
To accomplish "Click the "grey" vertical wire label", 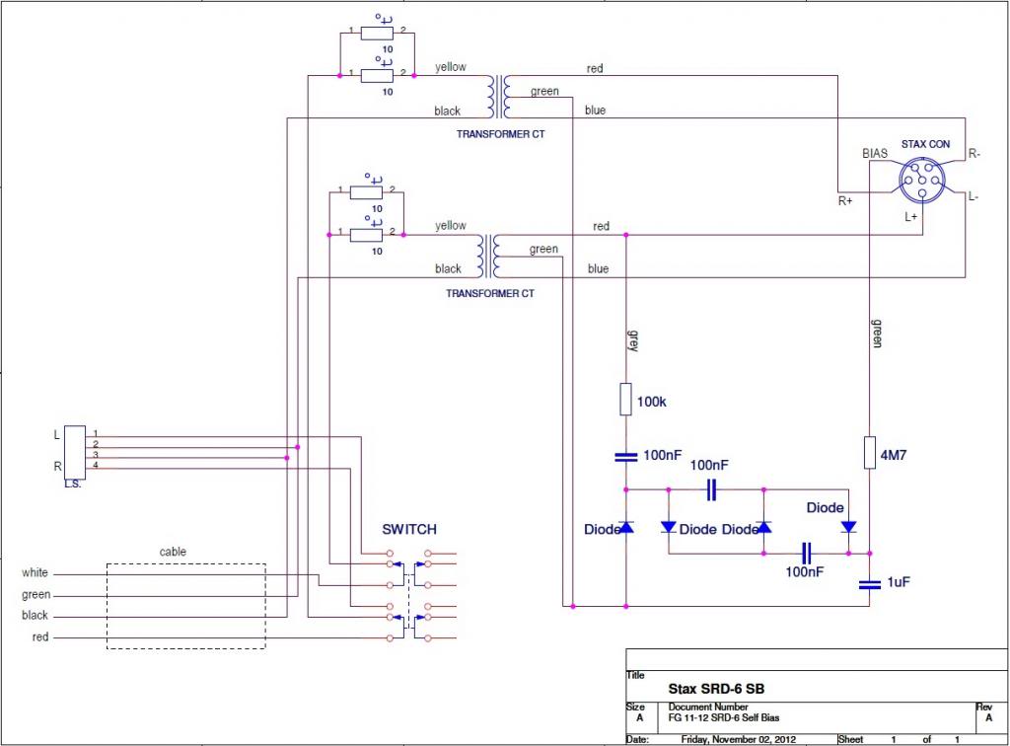I will coord(634,341).
